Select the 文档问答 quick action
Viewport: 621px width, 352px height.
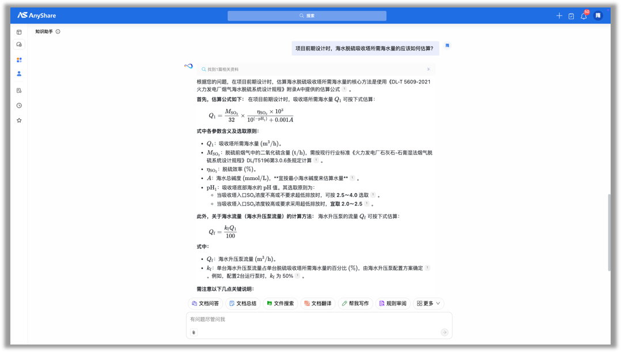coord(205,303)
